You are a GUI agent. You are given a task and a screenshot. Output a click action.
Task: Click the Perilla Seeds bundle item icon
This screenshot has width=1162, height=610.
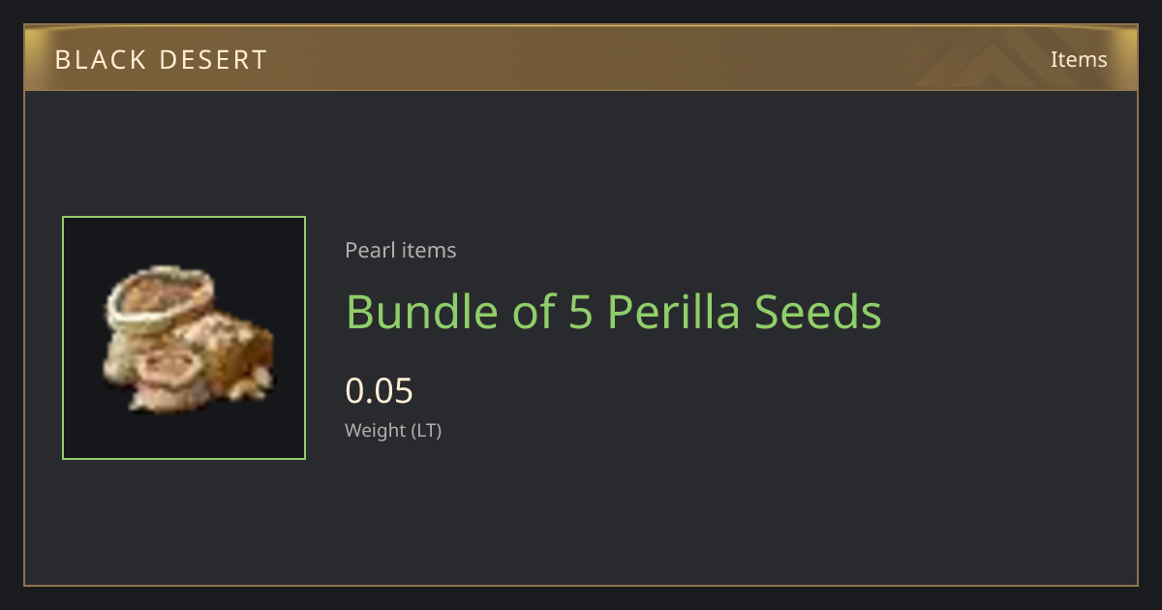[x=184, y=338]
